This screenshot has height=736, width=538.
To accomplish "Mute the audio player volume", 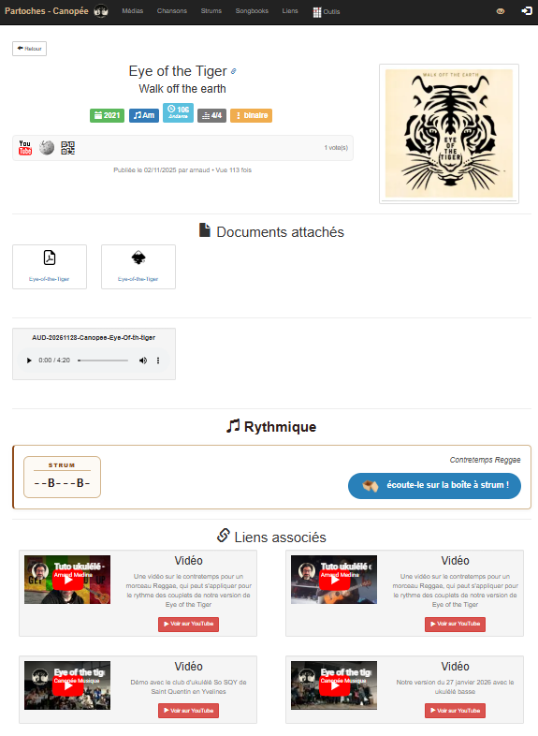I will [x=142, y=361].
